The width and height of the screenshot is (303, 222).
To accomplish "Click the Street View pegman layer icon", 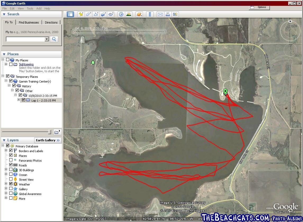I will tap(15, 179).
